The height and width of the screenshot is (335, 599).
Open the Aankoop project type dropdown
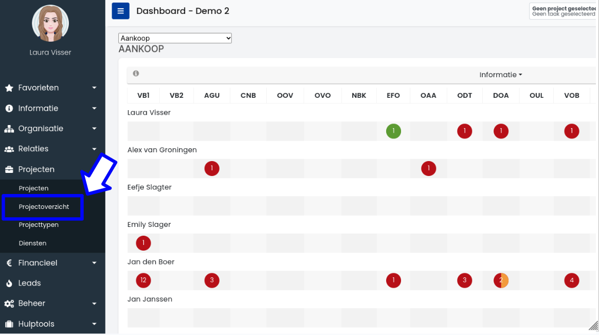click(x=175, y=38)
